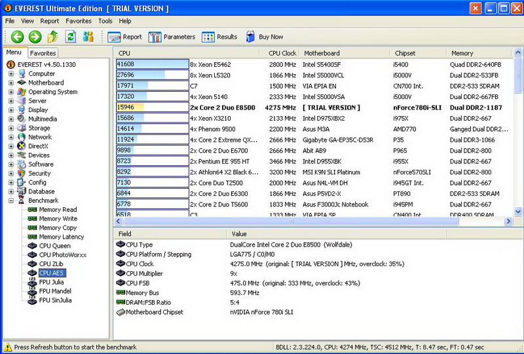The image size is (524, 354).
Task: Click the green Forward arrow toolbar icon
Action: 35,37
